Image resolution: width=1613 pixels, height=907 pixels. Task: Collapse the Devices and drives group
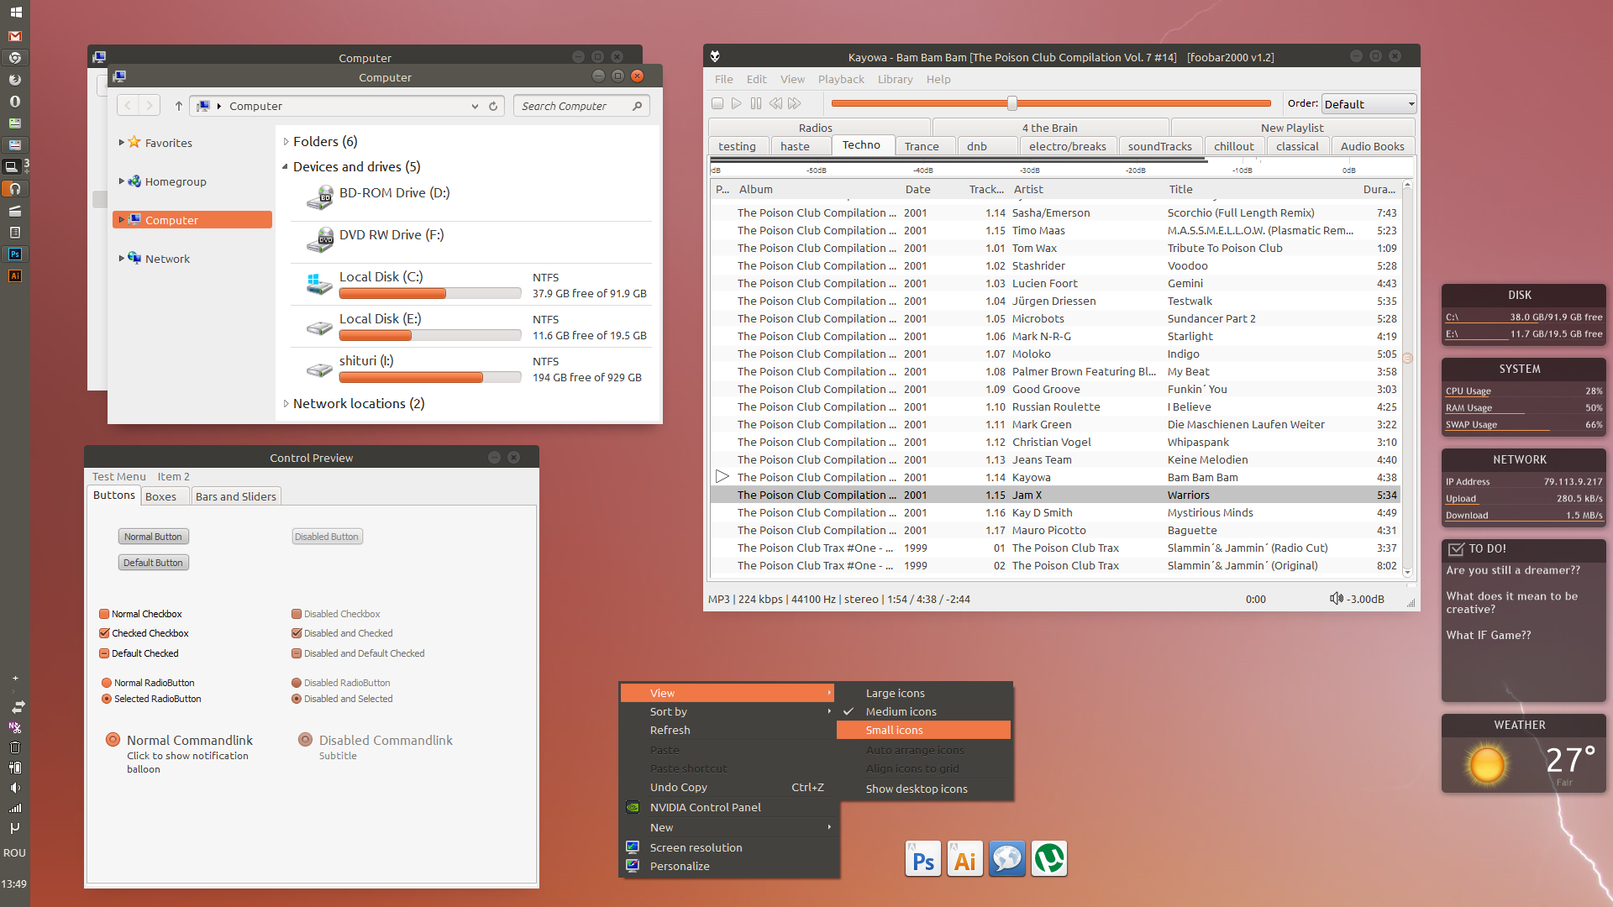coord(286,167)
